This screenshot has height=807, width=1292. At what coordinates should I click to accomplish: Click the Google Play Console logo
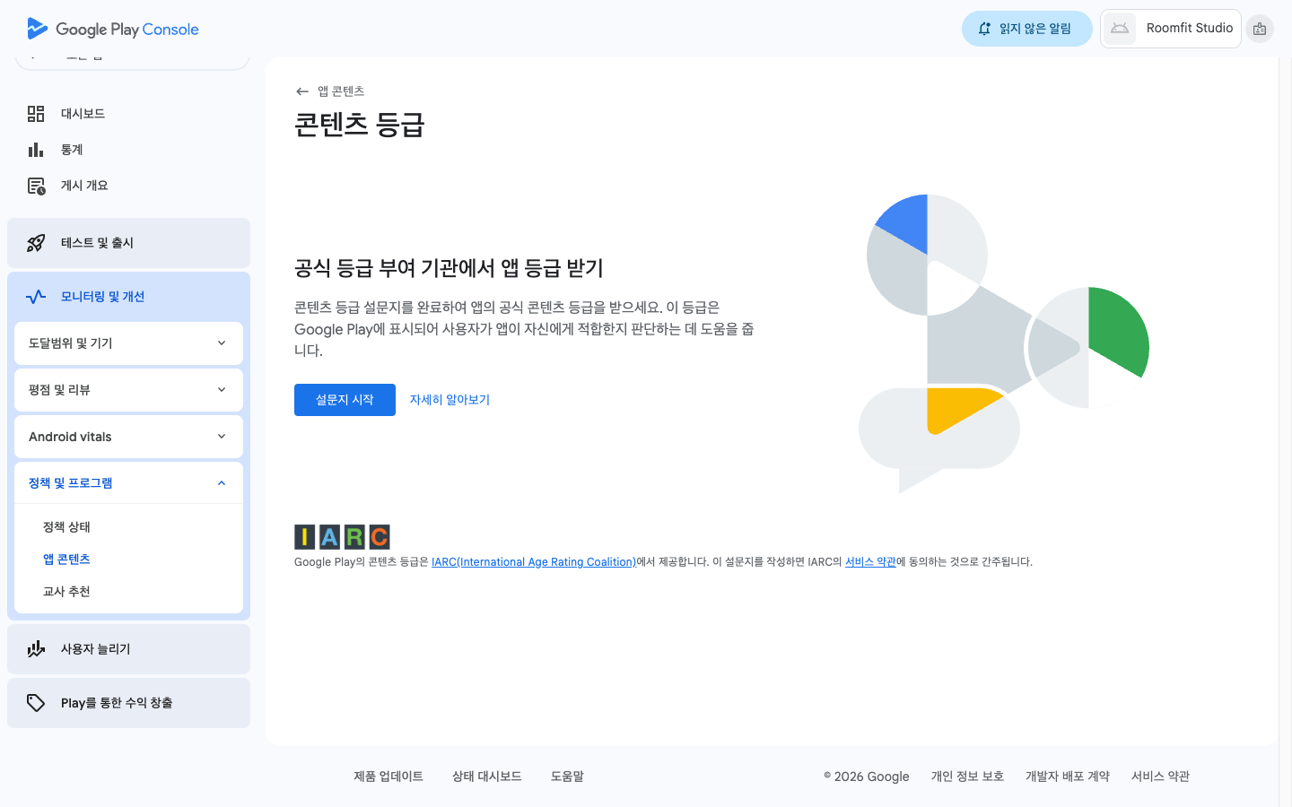coord(113,29)
